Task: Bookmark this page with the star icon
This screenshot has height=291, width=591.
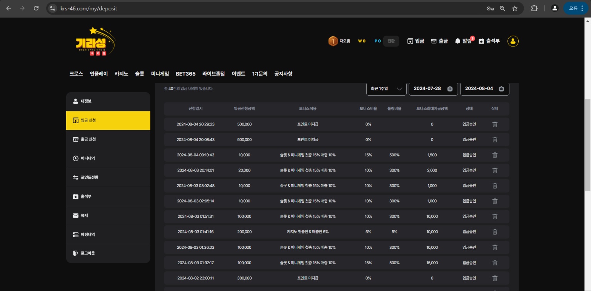Action: click(514, 8)
